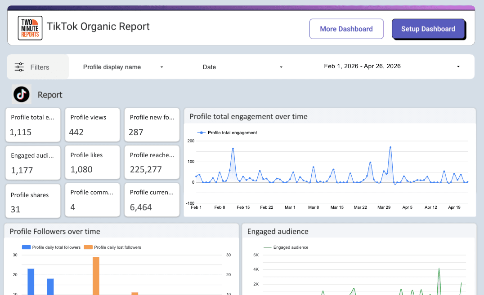Click the 1,177 engaged audience value
This screenshot has height=295, width=484.
point(22,170)
